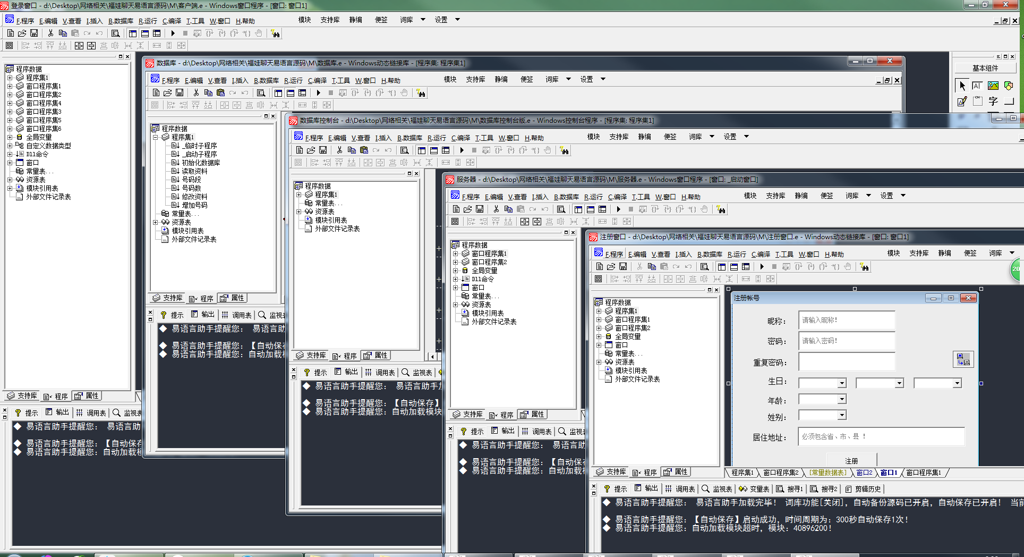The image size is (1024, 557).
Task: Toggle second layout view button in 登录窗口 toolbar
Action: pos(144,33)
